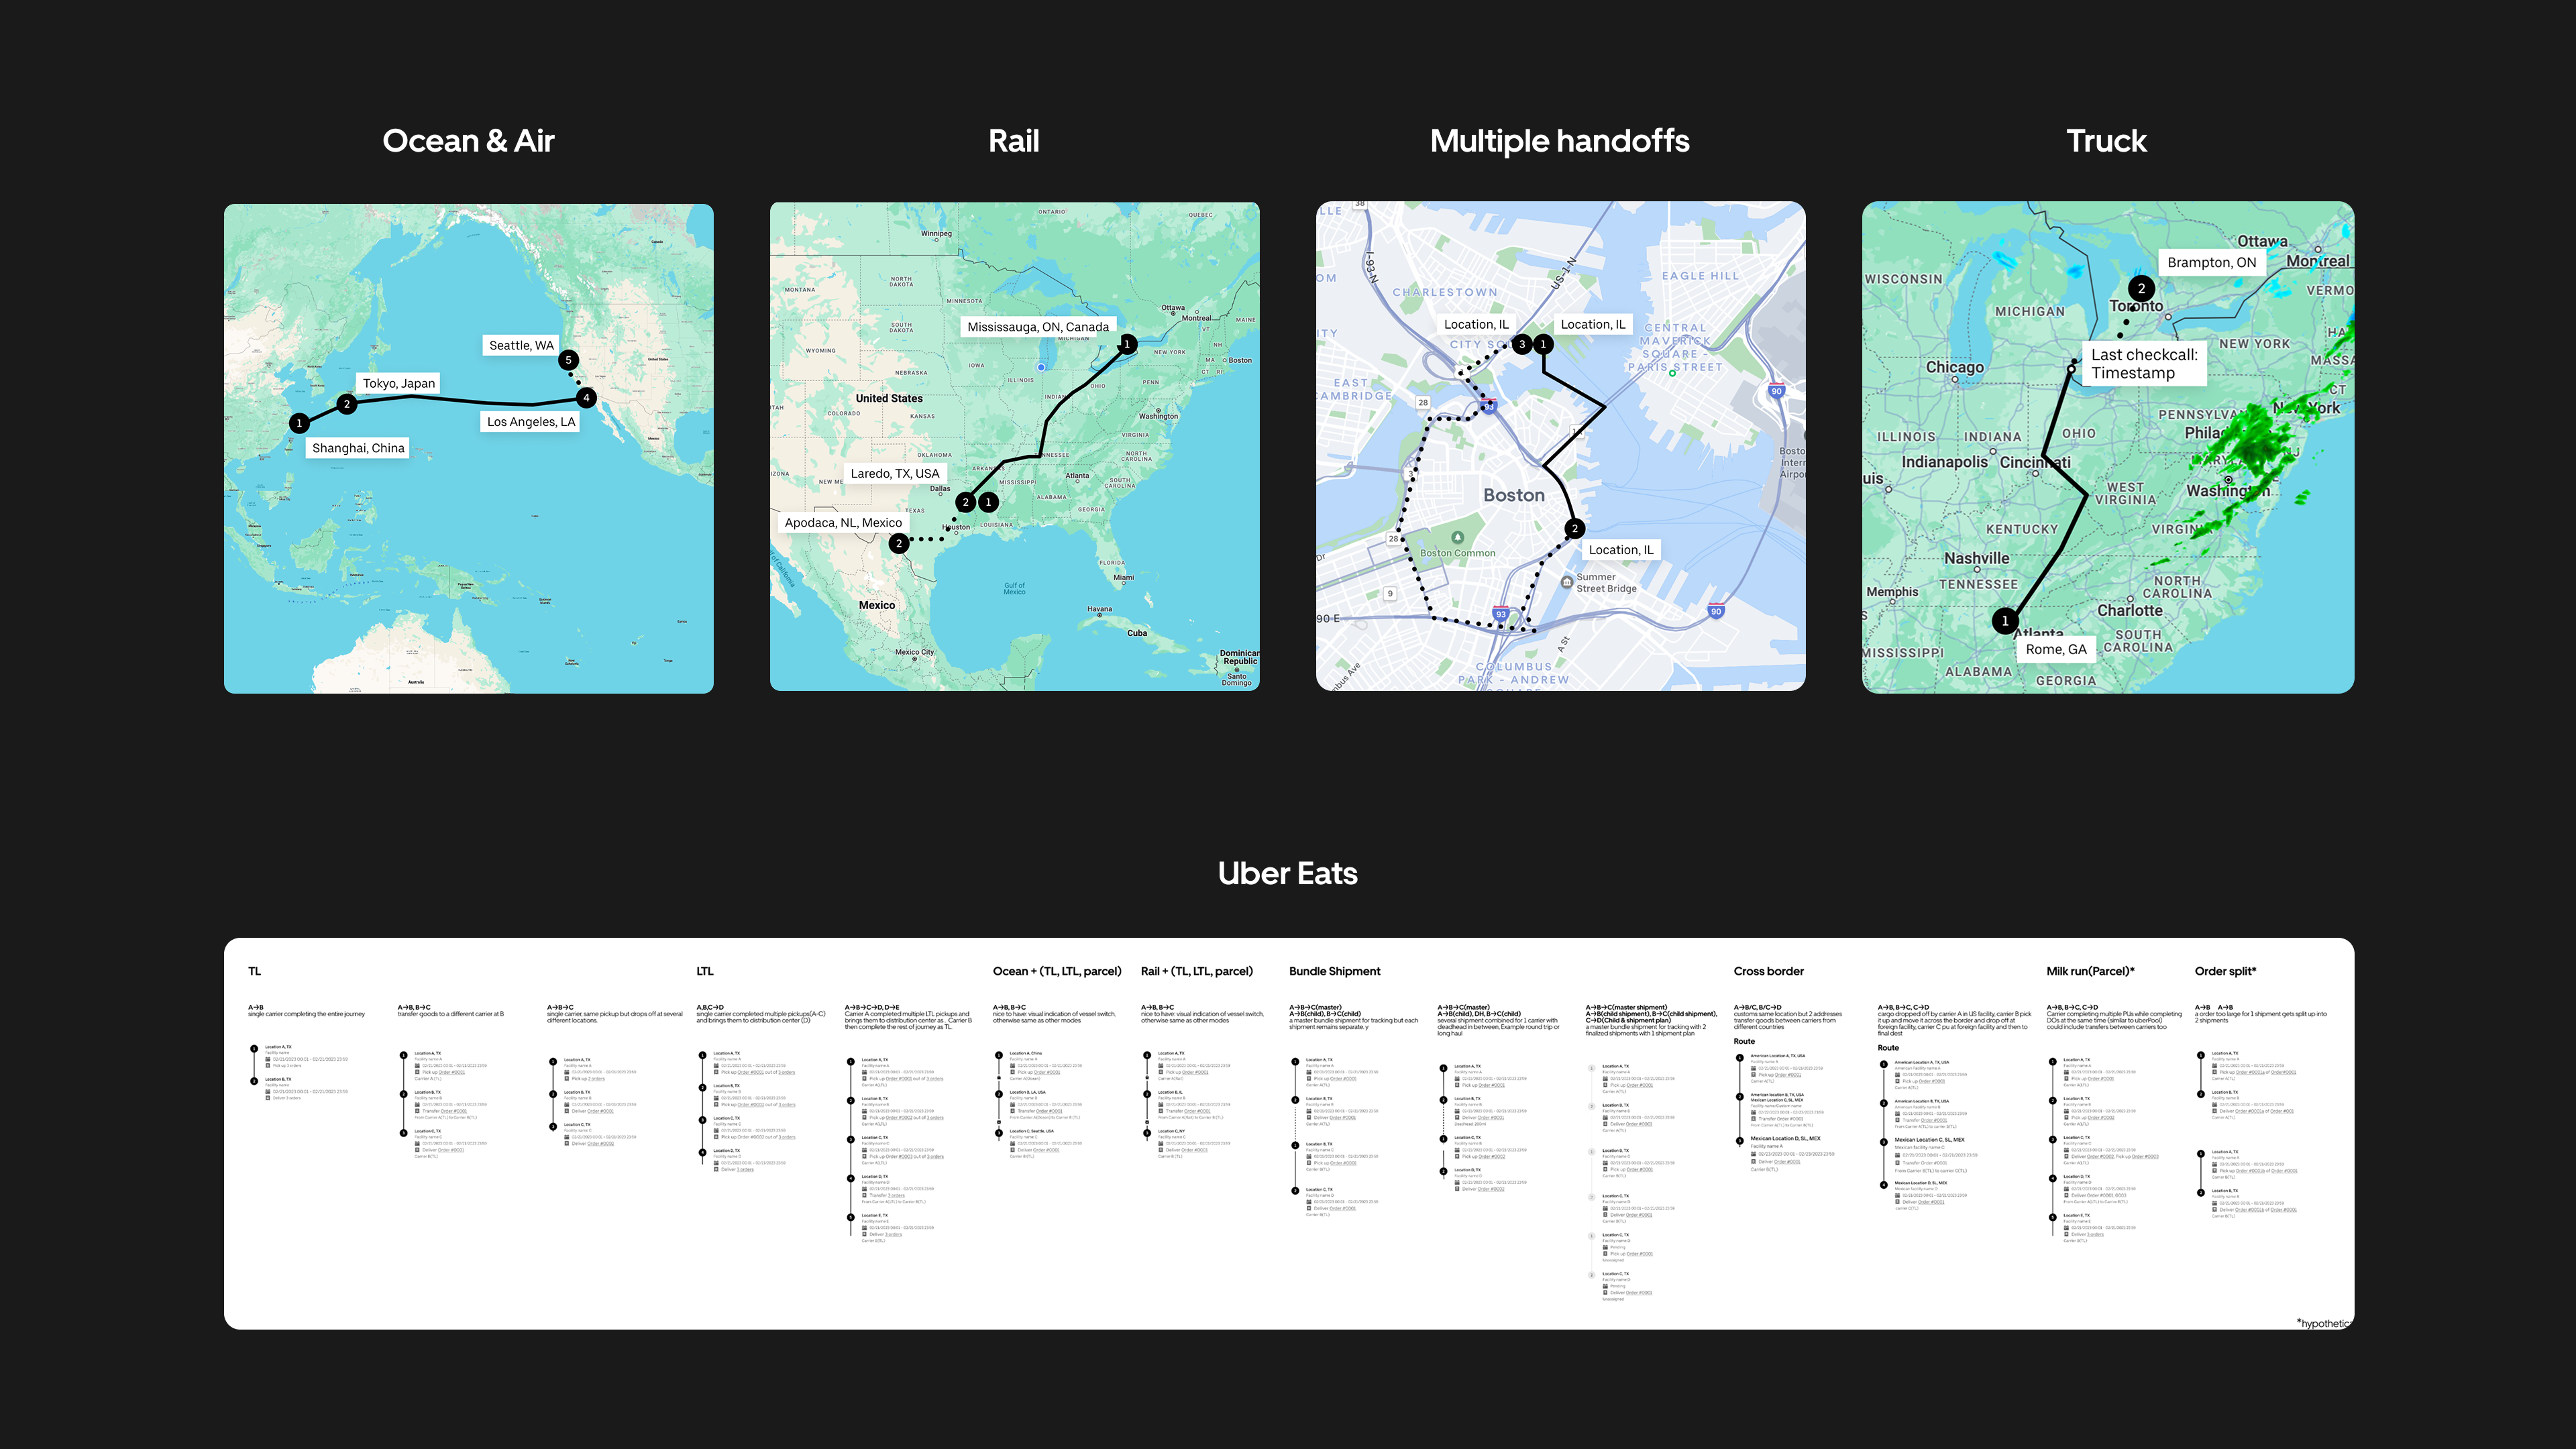2576x1449 pixels.
Task: Open the Multiple handoffs Boston map
Action: tap(1561, 446)
